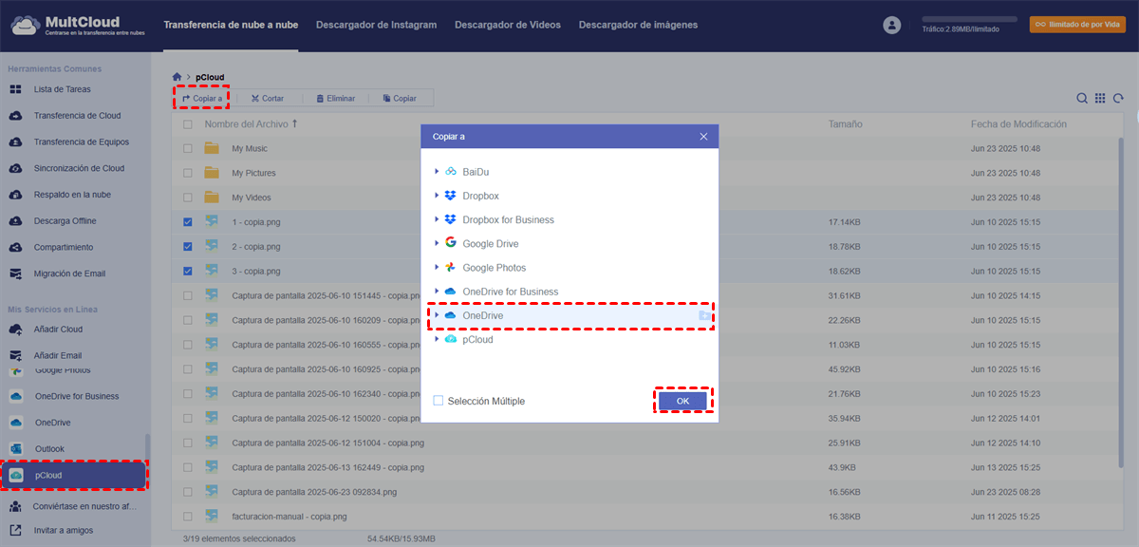The height and width of the screenshot is (547, 1139).
Task: Open Descargador de imágenes tab
Action: pos(638,25)
